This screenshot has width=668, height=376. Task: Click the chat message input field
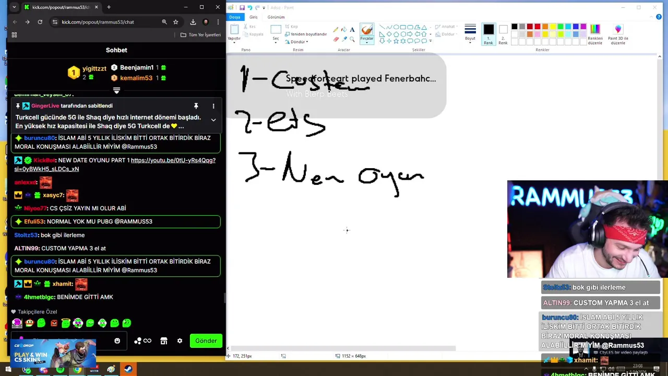click(x=68, y=341)
